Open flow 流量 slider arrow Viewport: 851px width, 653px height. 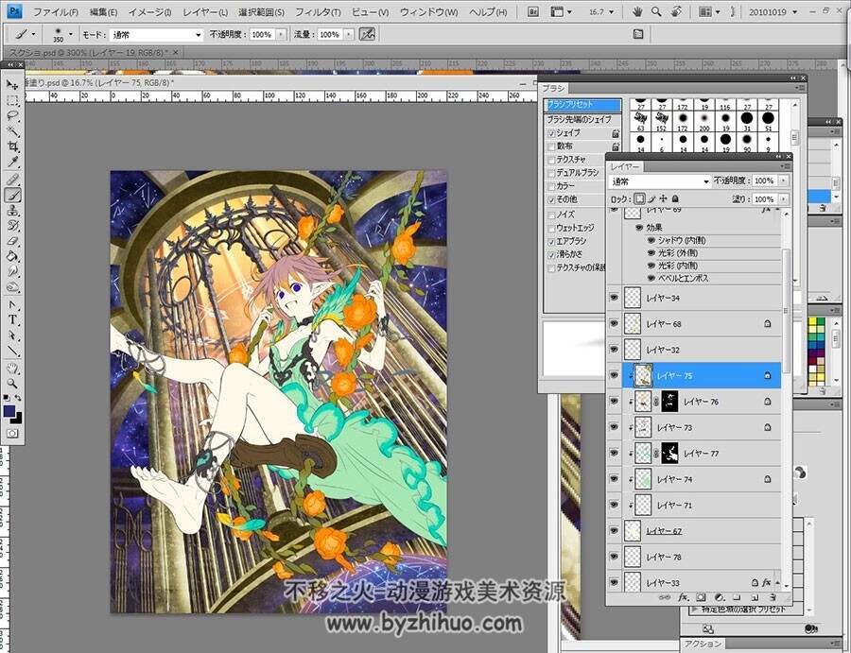pos(348,34)
